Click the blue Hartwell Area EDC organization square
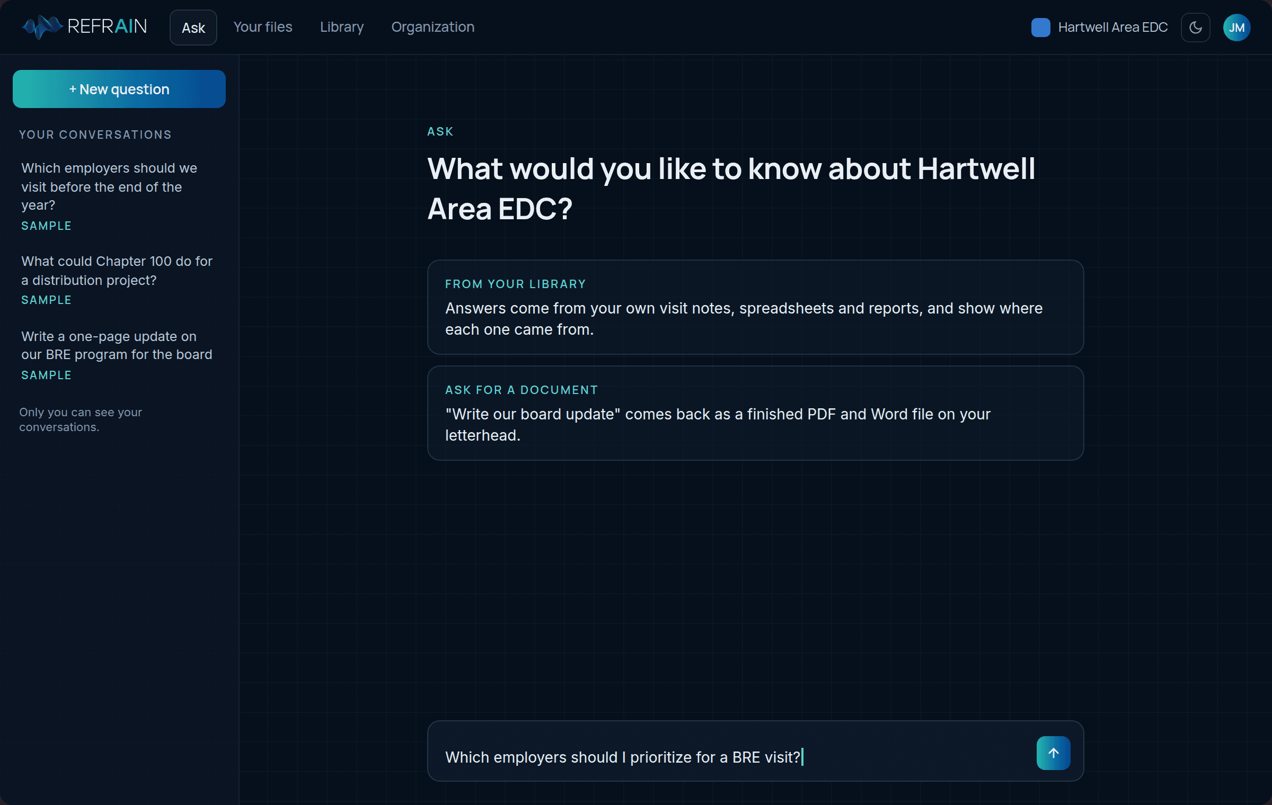The width and height of the screenshot is (1272, 805). [x=1040, y=28]
